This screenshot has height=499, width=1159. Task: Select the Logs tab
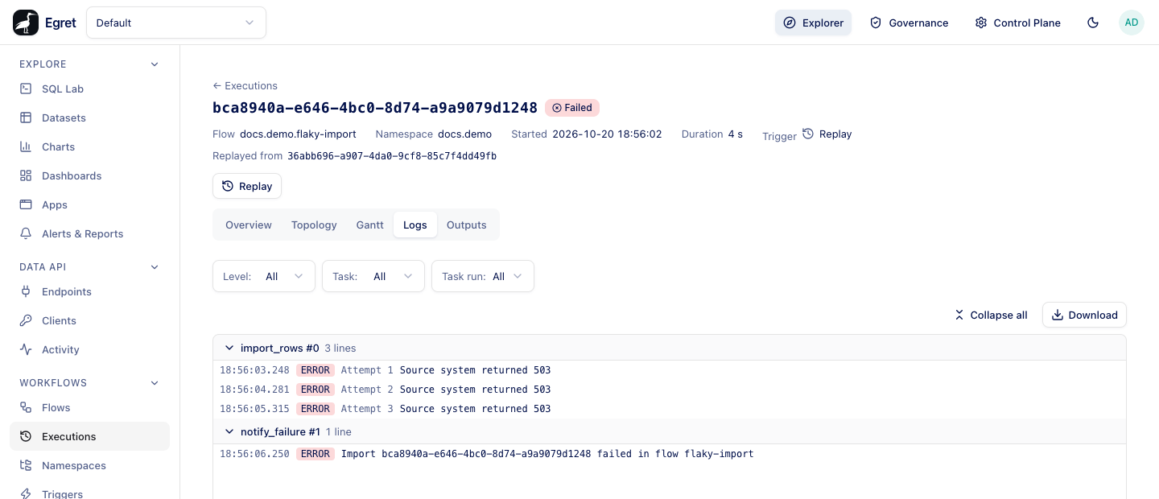[415, 225]
